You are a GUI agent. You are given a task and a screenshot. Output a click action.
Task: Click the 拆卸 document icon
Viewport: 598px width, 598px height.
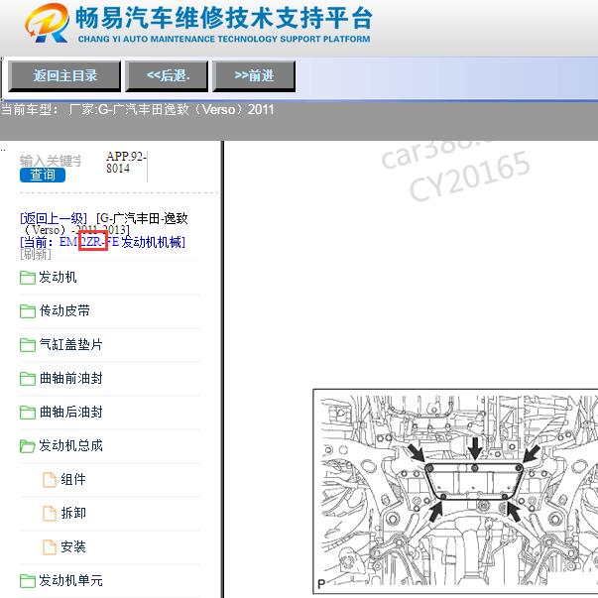50,514
